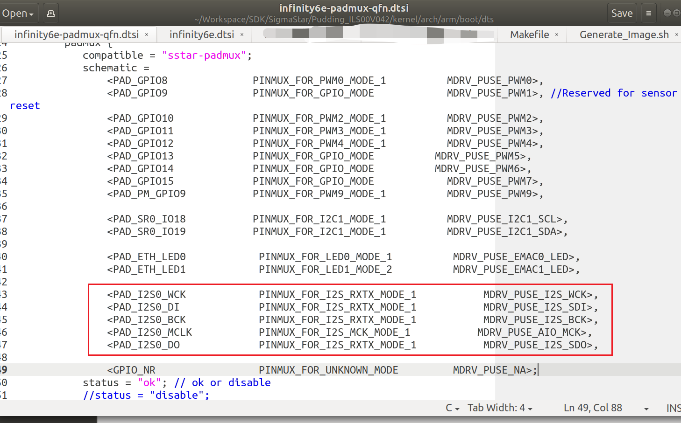681x423 pixels.
Task: Expand the Open recent files dropdown
Action: (18, 14)
